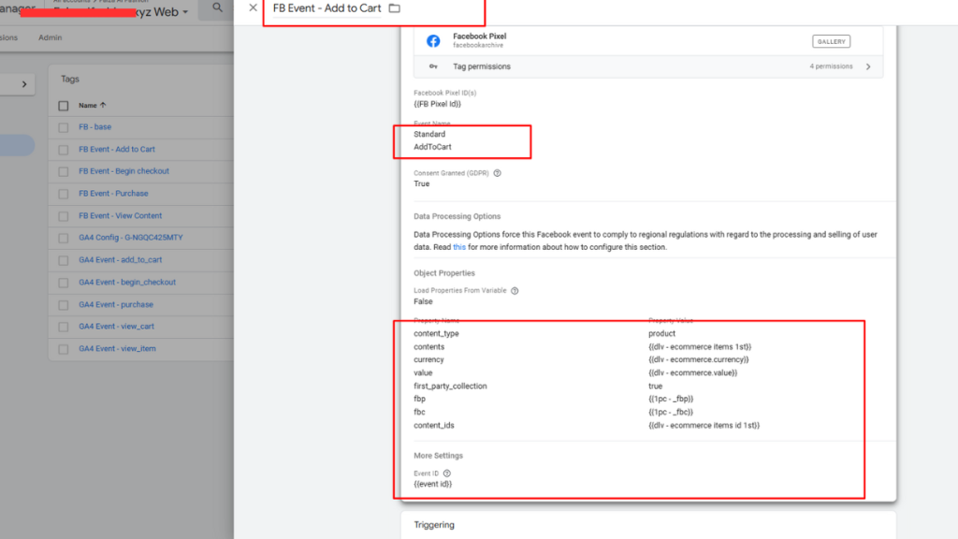Check the box for FB Event - Add to Cart
The width and height of the screenshot is (958, 539).
point(64,150)
